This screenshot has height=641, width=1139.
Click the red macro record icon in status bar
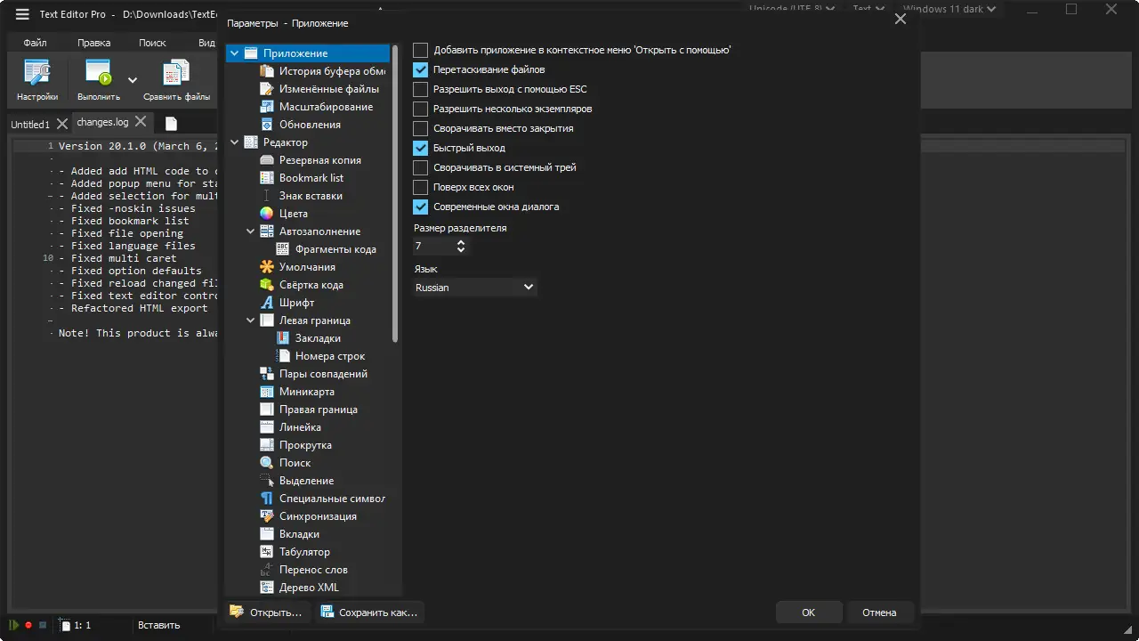click(x=28, y=625)
